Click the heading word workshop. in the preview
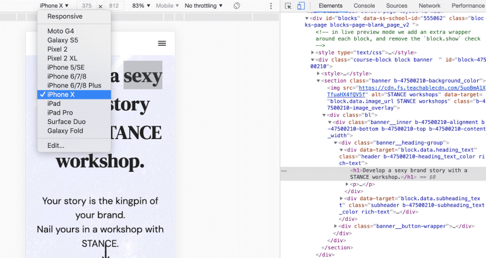 point(100,161)
